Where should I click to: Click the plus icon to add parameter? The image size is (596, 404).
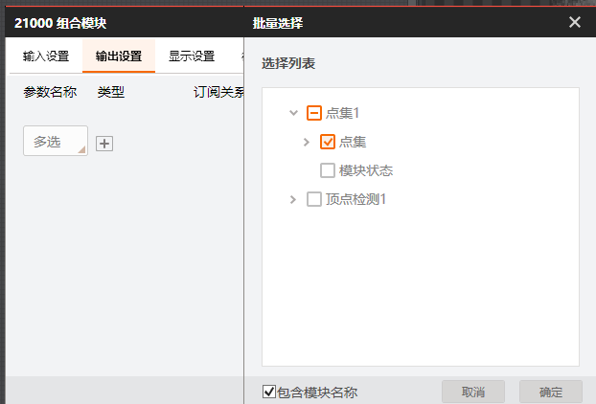click(x=105, y=144)
